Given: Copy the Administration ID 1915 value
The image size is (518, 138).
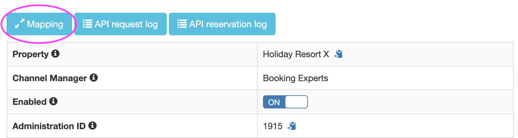Looking at the screenshot, I should pyautogui.click(x=292, y=126).
